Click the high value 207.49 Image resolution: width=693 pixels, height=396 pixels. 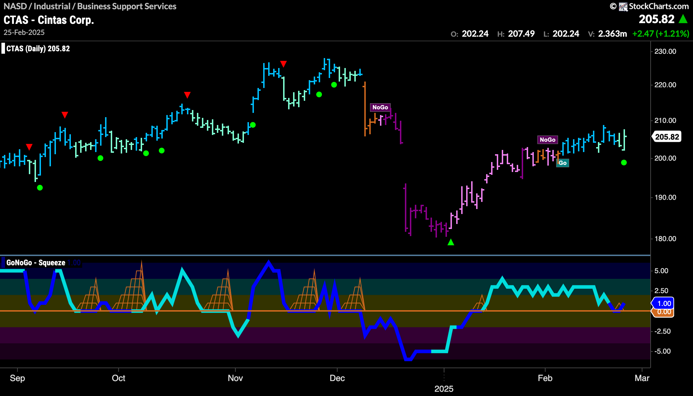click(521, 34)
